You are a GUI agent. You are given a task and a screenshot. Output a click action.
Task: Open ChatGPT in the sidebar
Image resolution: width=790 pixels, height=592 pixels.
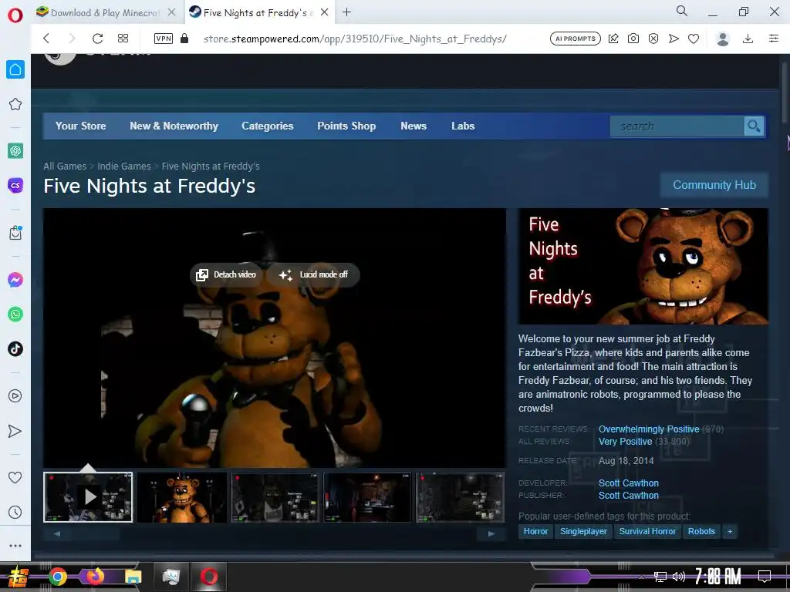tap(15, 150)
